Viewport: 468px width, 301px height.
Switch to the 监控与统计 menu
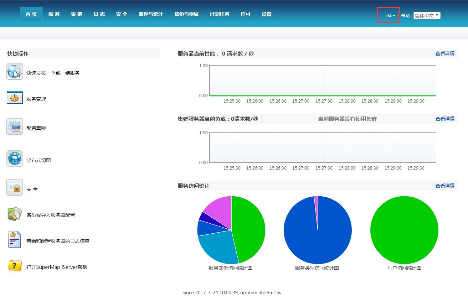click(150, 14)
